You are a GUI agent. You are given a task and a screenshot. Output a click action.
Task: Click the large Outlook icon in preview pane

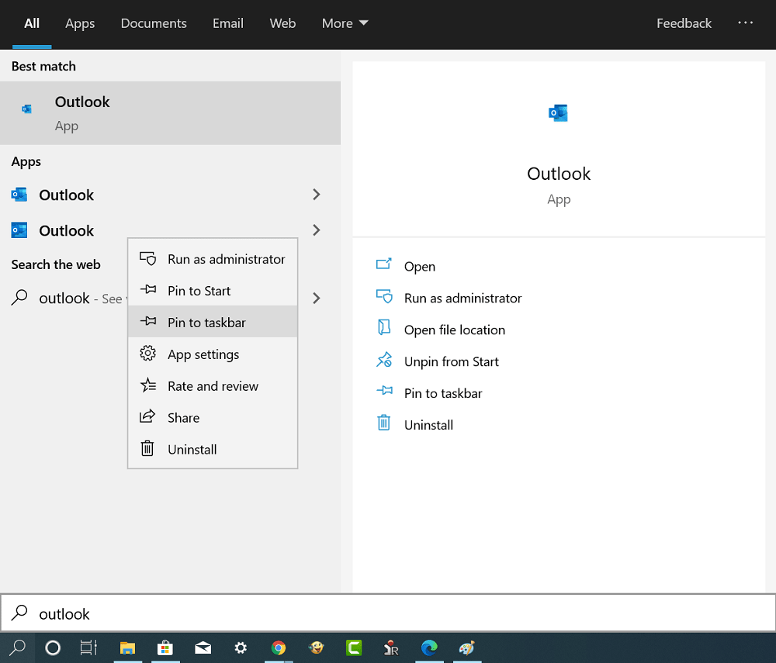click(x=558, y=113)
